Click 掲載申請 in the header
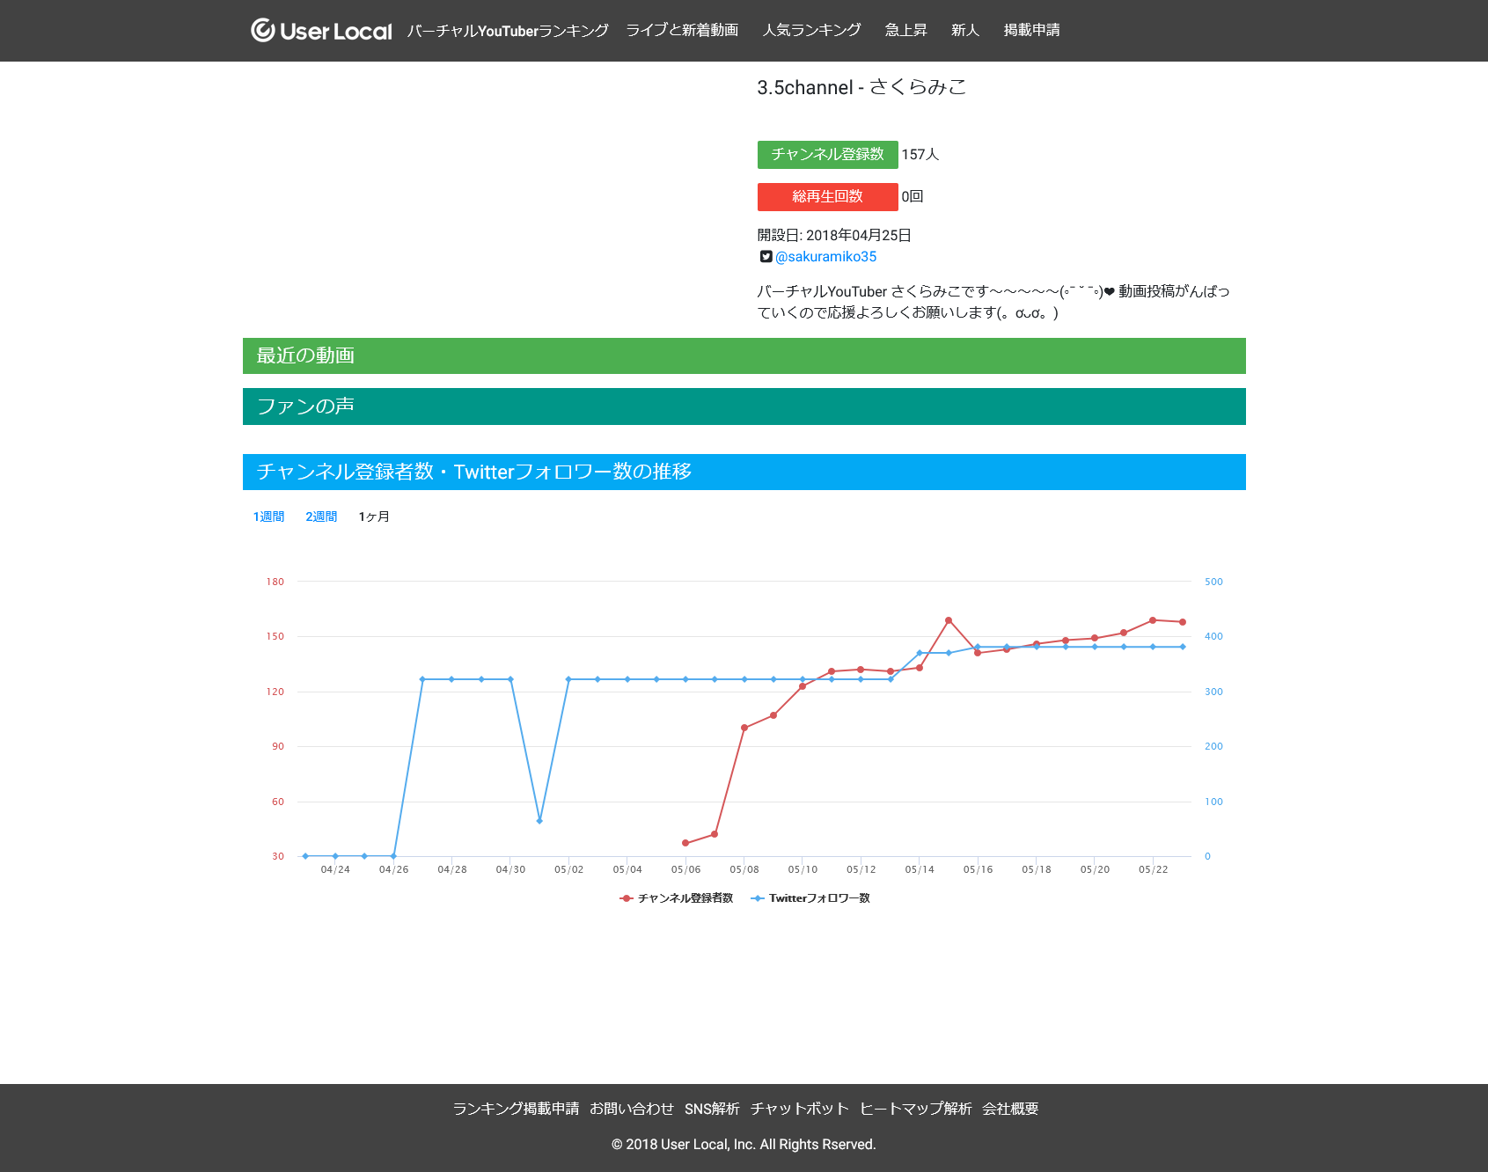This screenshot has width=1488, height=1172. pos(1031,31)
